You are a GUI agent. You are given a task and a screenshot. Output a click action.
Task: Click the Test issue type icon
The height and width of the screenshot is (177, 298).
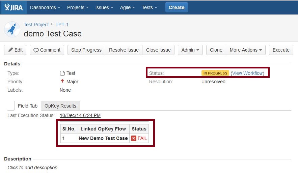(x=62, y=73)
